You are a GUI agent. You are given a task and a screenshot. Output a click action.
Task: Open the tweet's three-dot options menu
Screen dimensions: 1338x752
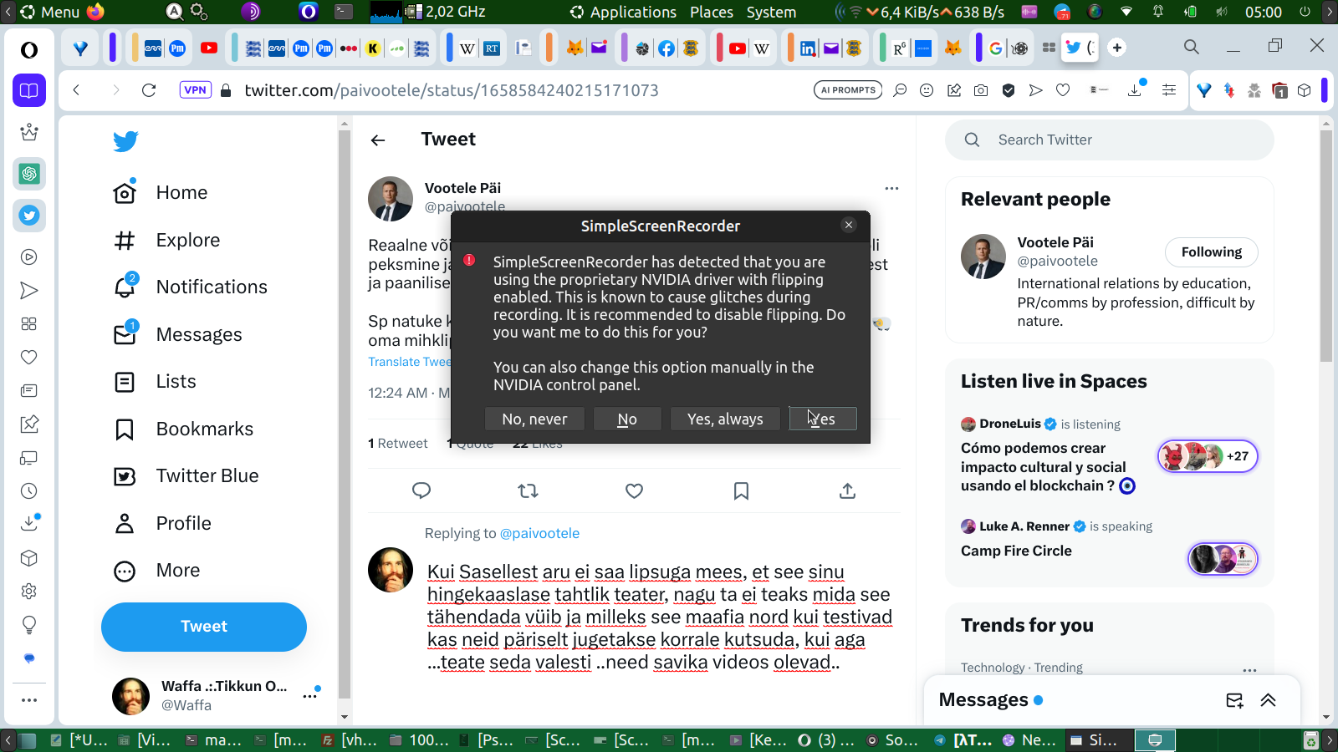click(x=891, y=188)
